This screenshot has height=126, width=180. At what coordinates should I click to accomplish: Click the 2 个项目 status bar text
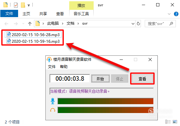(12, 122)
